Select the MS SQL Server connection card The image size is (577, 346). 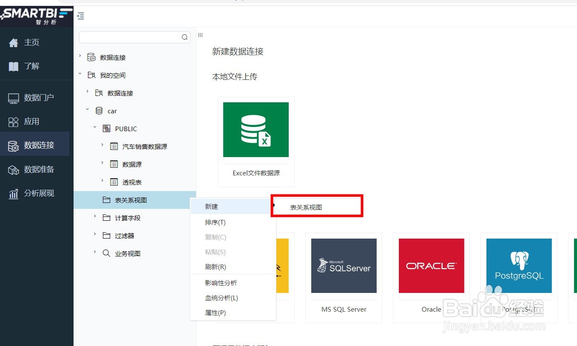344,278
